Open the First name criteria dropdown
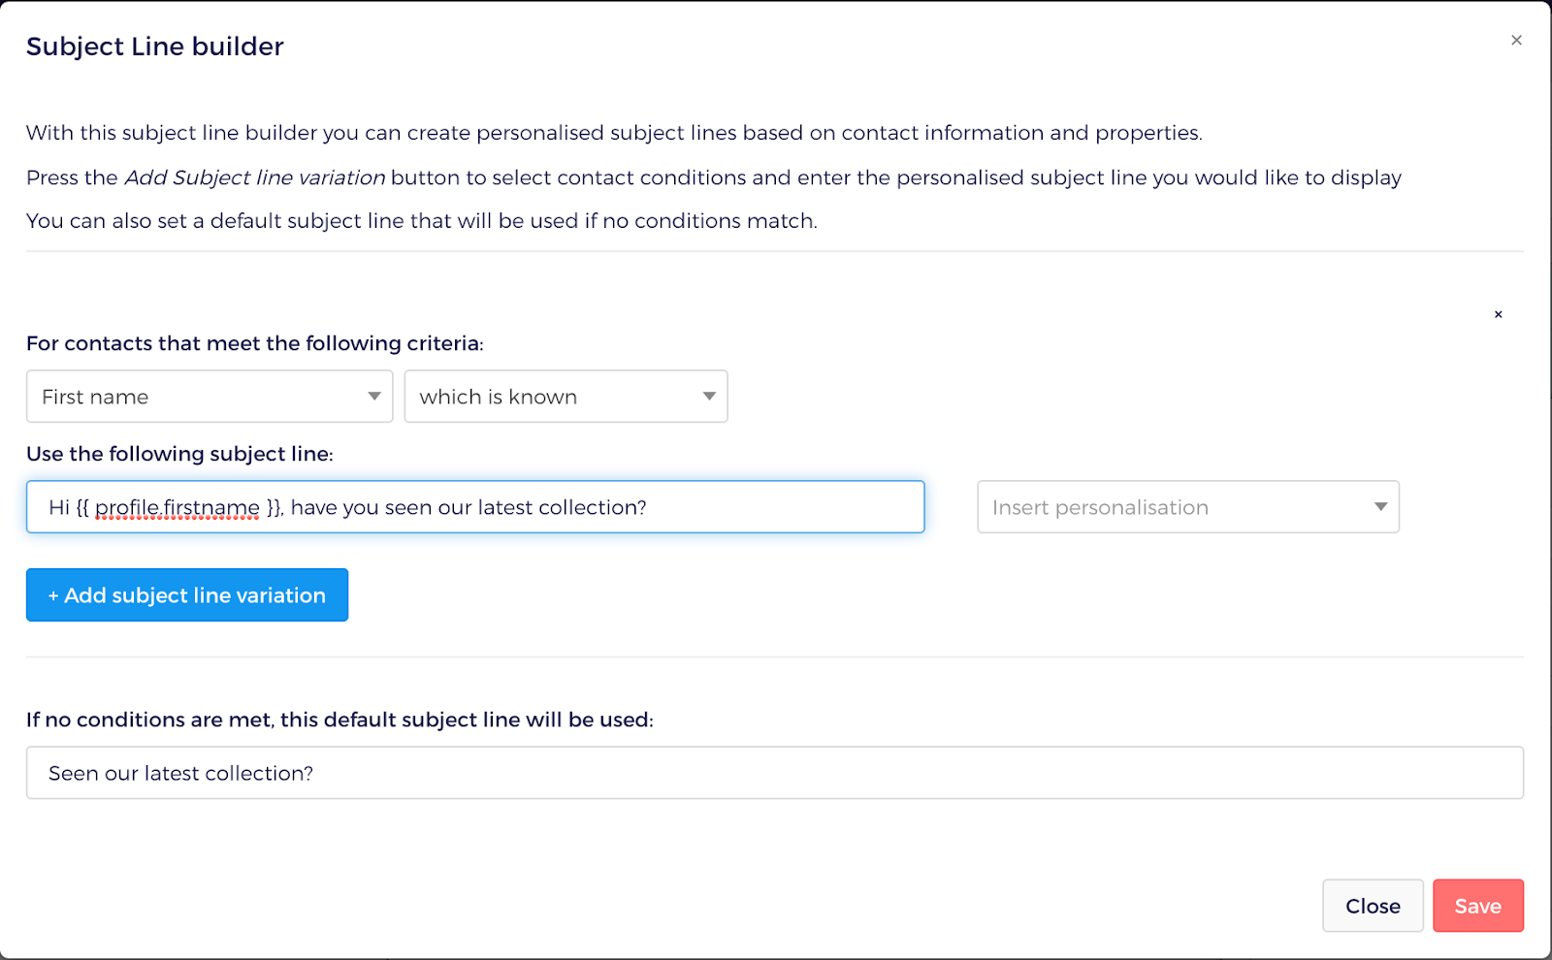This screenshot has width=1552, height=960. click(x=210, y=396)
